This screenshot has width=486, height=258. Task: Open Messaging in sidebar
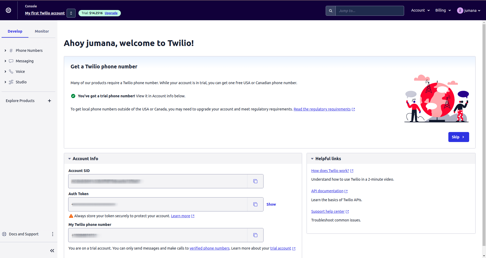[x=24, y=61]
